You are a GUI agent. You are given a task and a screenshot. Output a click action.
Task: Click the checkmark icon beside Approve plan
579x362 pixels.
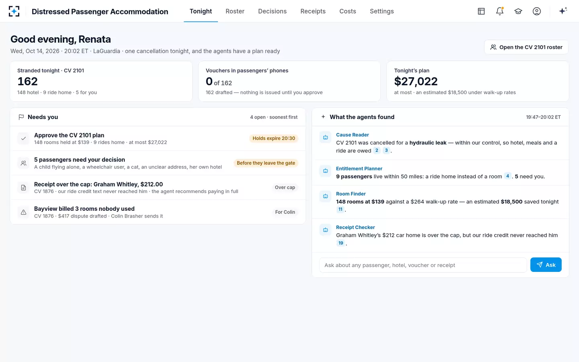click(x=24, y=138)
